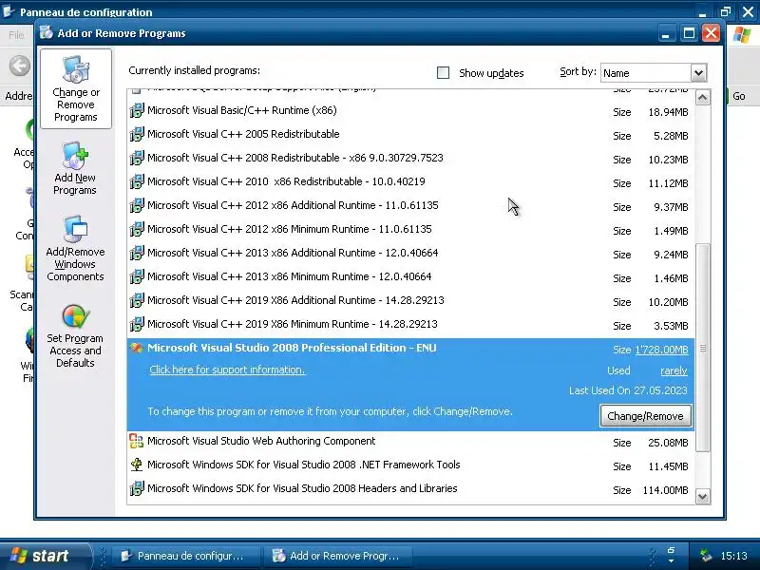
Task: Click the program list scrollbar thumb
Action: tap(702, 348)
